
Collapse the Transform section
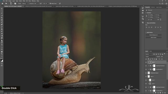146,13
